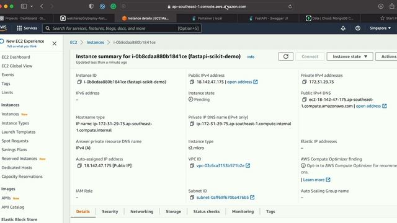397x223 pixels.
Task: Open Spot Requests in sidebar
Action: point(15,141)
